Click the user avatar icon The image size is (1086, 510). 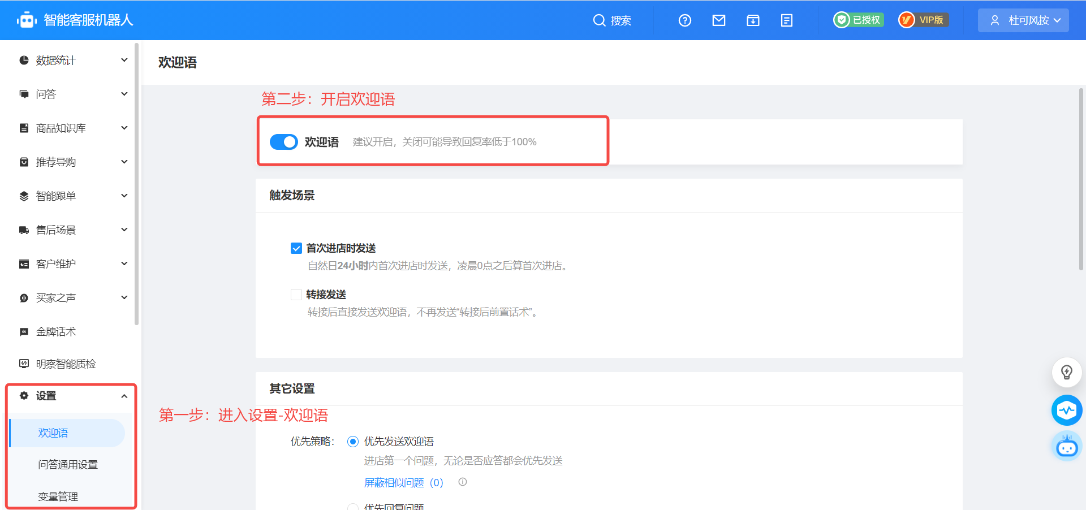tap(995, 20)
